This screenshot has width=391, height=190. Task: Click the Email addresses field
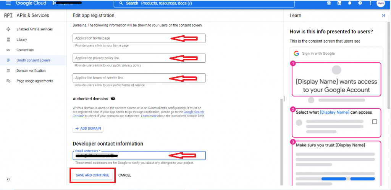[139, 155]
